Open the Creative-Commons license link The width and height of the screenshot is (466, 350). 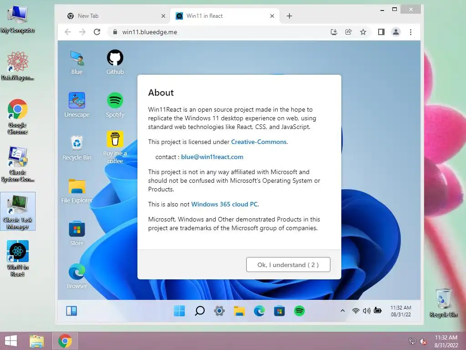click(258, 142)
